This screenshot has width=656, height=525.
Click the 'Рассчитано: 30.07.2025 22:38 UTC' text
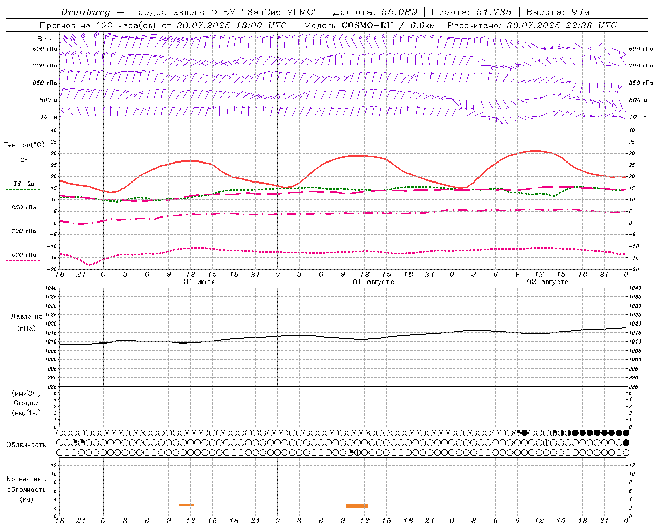point(532,25)
